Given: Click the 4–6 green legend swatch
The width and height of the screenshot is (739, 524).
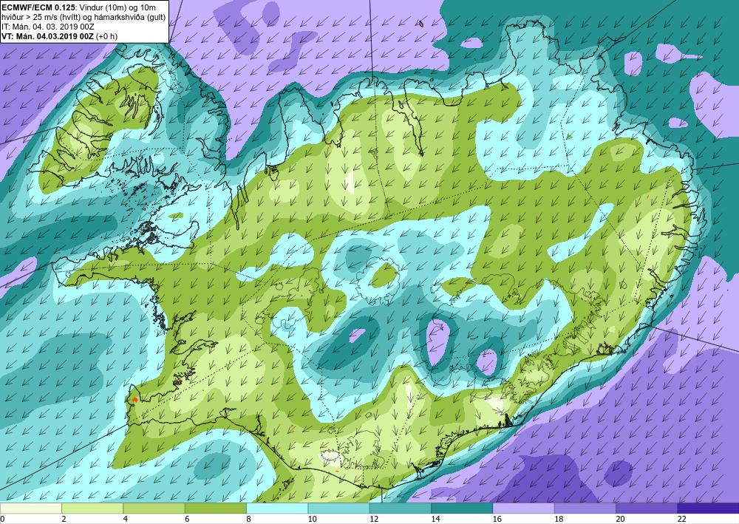Looking at the screenshot, I should pyautogui.click(x=154, y=508).
